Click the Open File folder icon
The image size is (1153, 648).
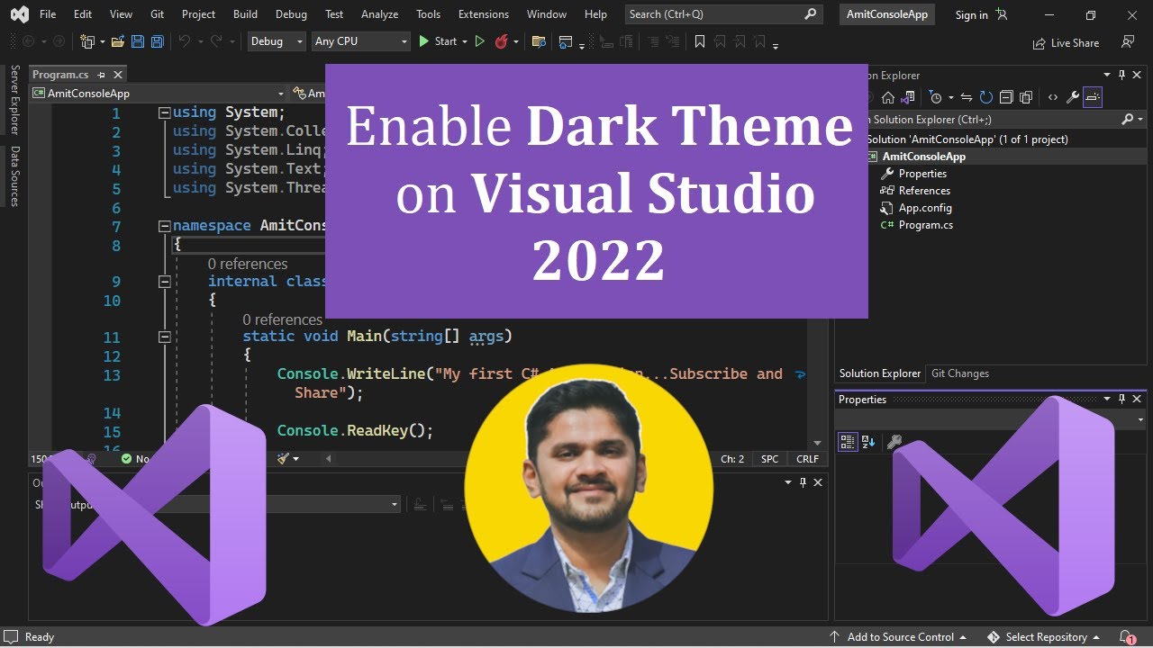(x=118, y=41)
